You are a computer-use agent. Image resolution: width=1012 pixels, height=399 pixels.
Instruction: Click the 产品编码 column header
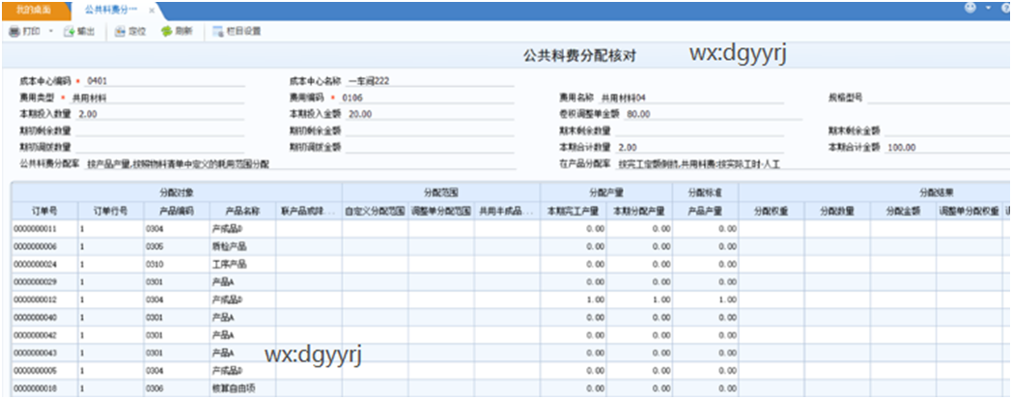pyautogui.click(x=176, y=212)
